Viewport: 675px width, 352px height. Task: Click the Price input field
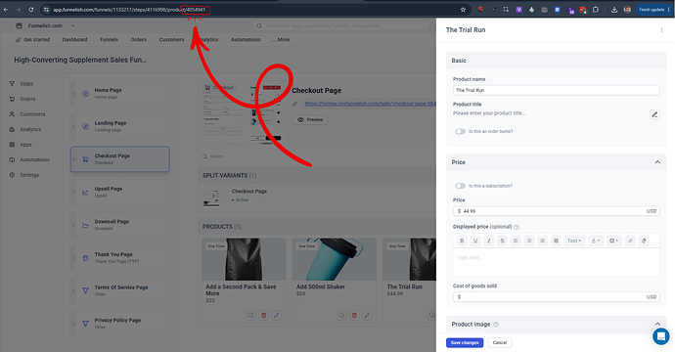[x=557, y=211]
